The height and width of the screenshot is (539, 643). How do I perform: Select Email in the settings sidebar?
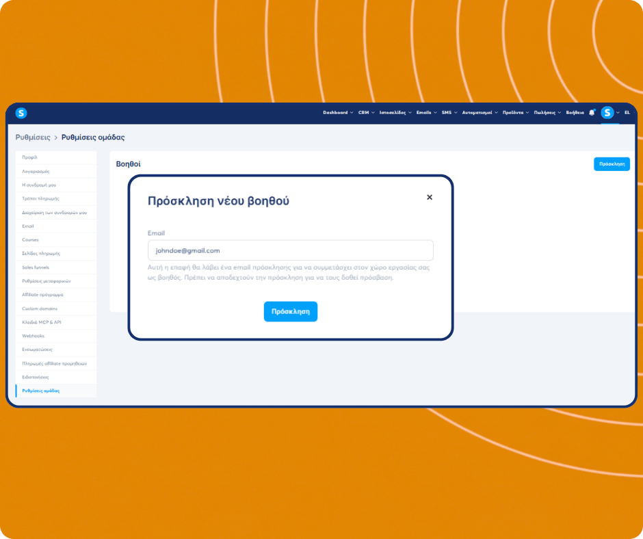tap(56, 226)
